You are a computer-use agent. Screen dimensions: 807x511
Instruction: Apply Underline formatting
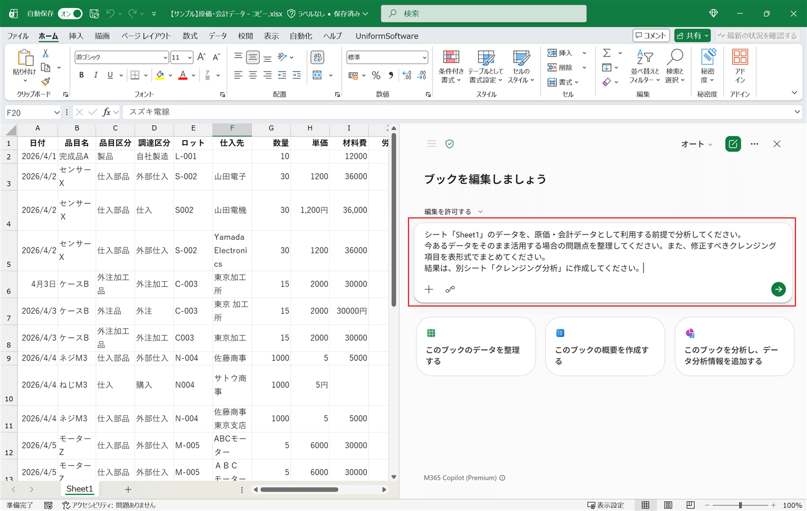110,75
